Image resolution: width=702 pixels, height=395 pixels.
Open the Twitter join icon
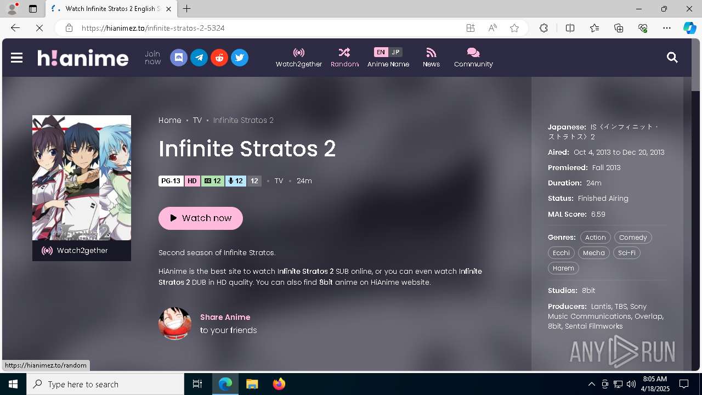(240, 58)
